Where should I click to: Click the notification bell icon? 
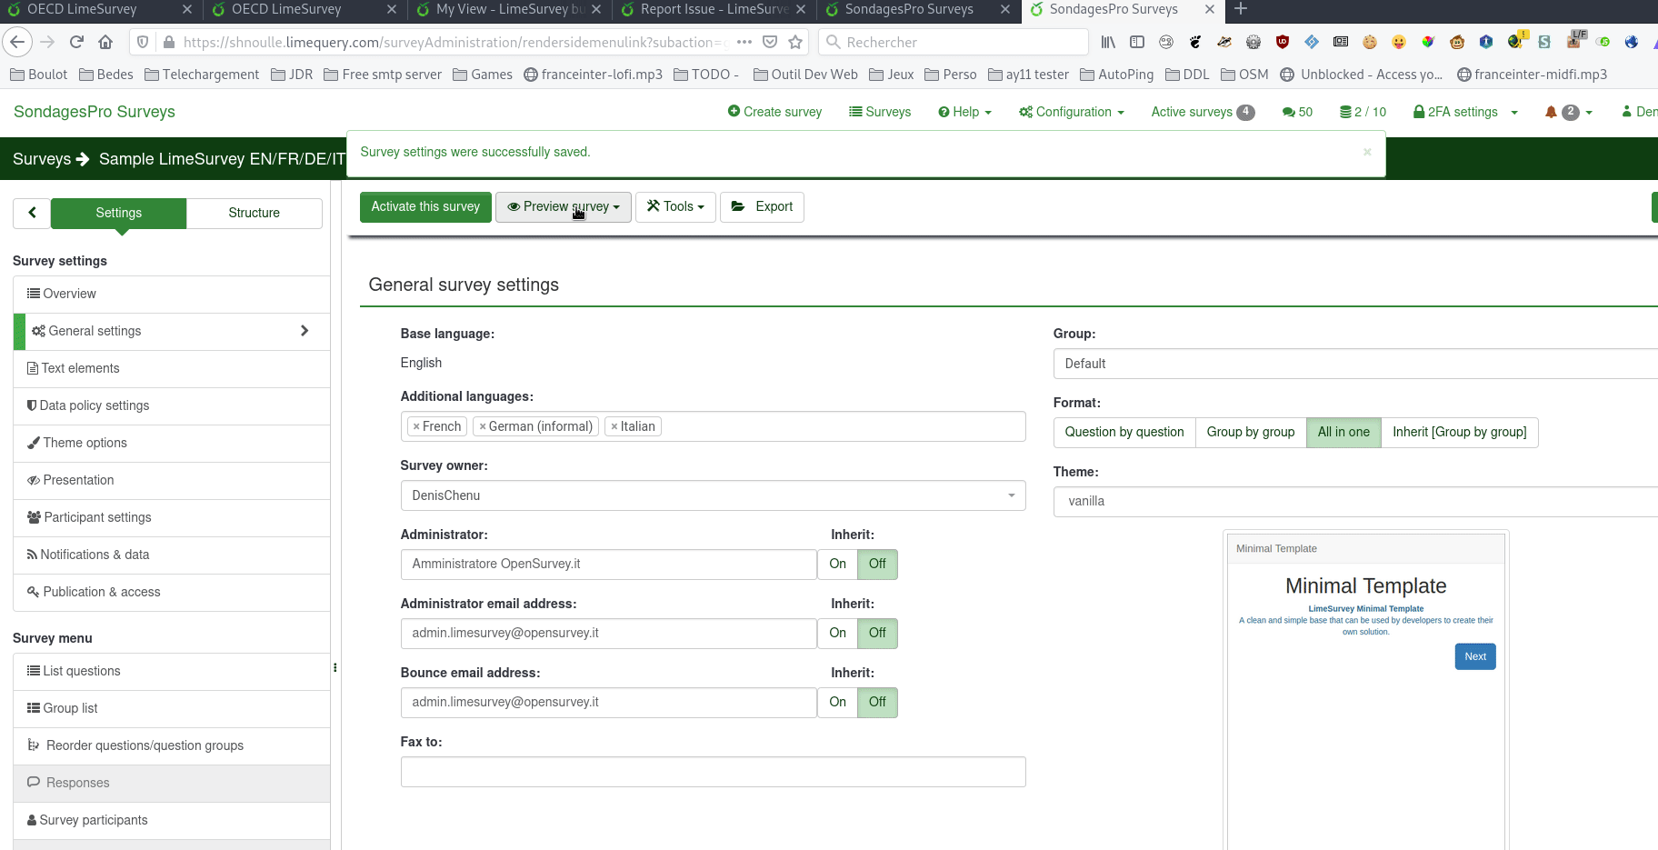tap(1551, 112)
